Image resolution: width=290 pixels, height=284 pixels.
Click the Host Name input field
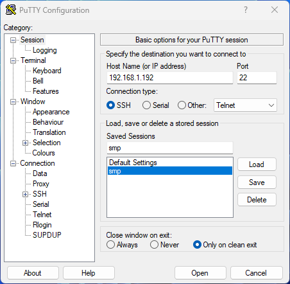coord(170,78)
